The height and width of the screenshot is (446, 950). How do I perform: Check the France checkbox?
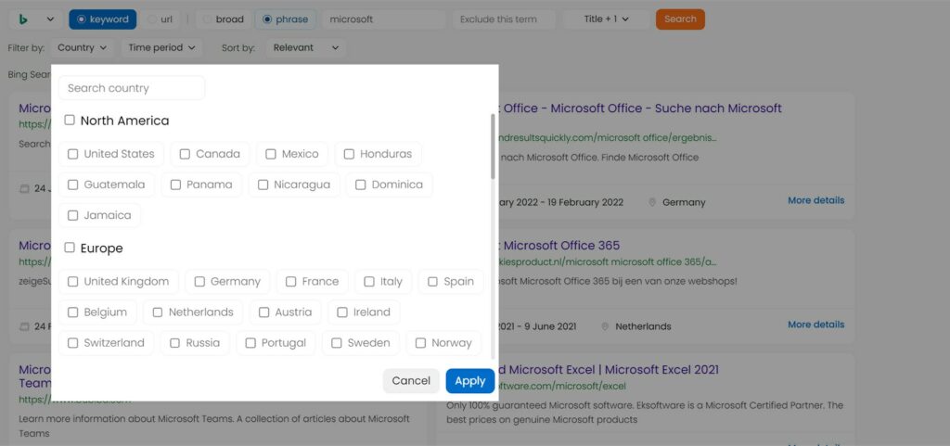click(290, 281)
